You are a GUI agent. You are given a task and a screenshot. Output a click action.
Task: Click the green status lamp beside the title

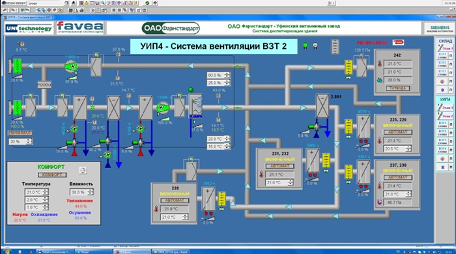[x=305, y=46]
